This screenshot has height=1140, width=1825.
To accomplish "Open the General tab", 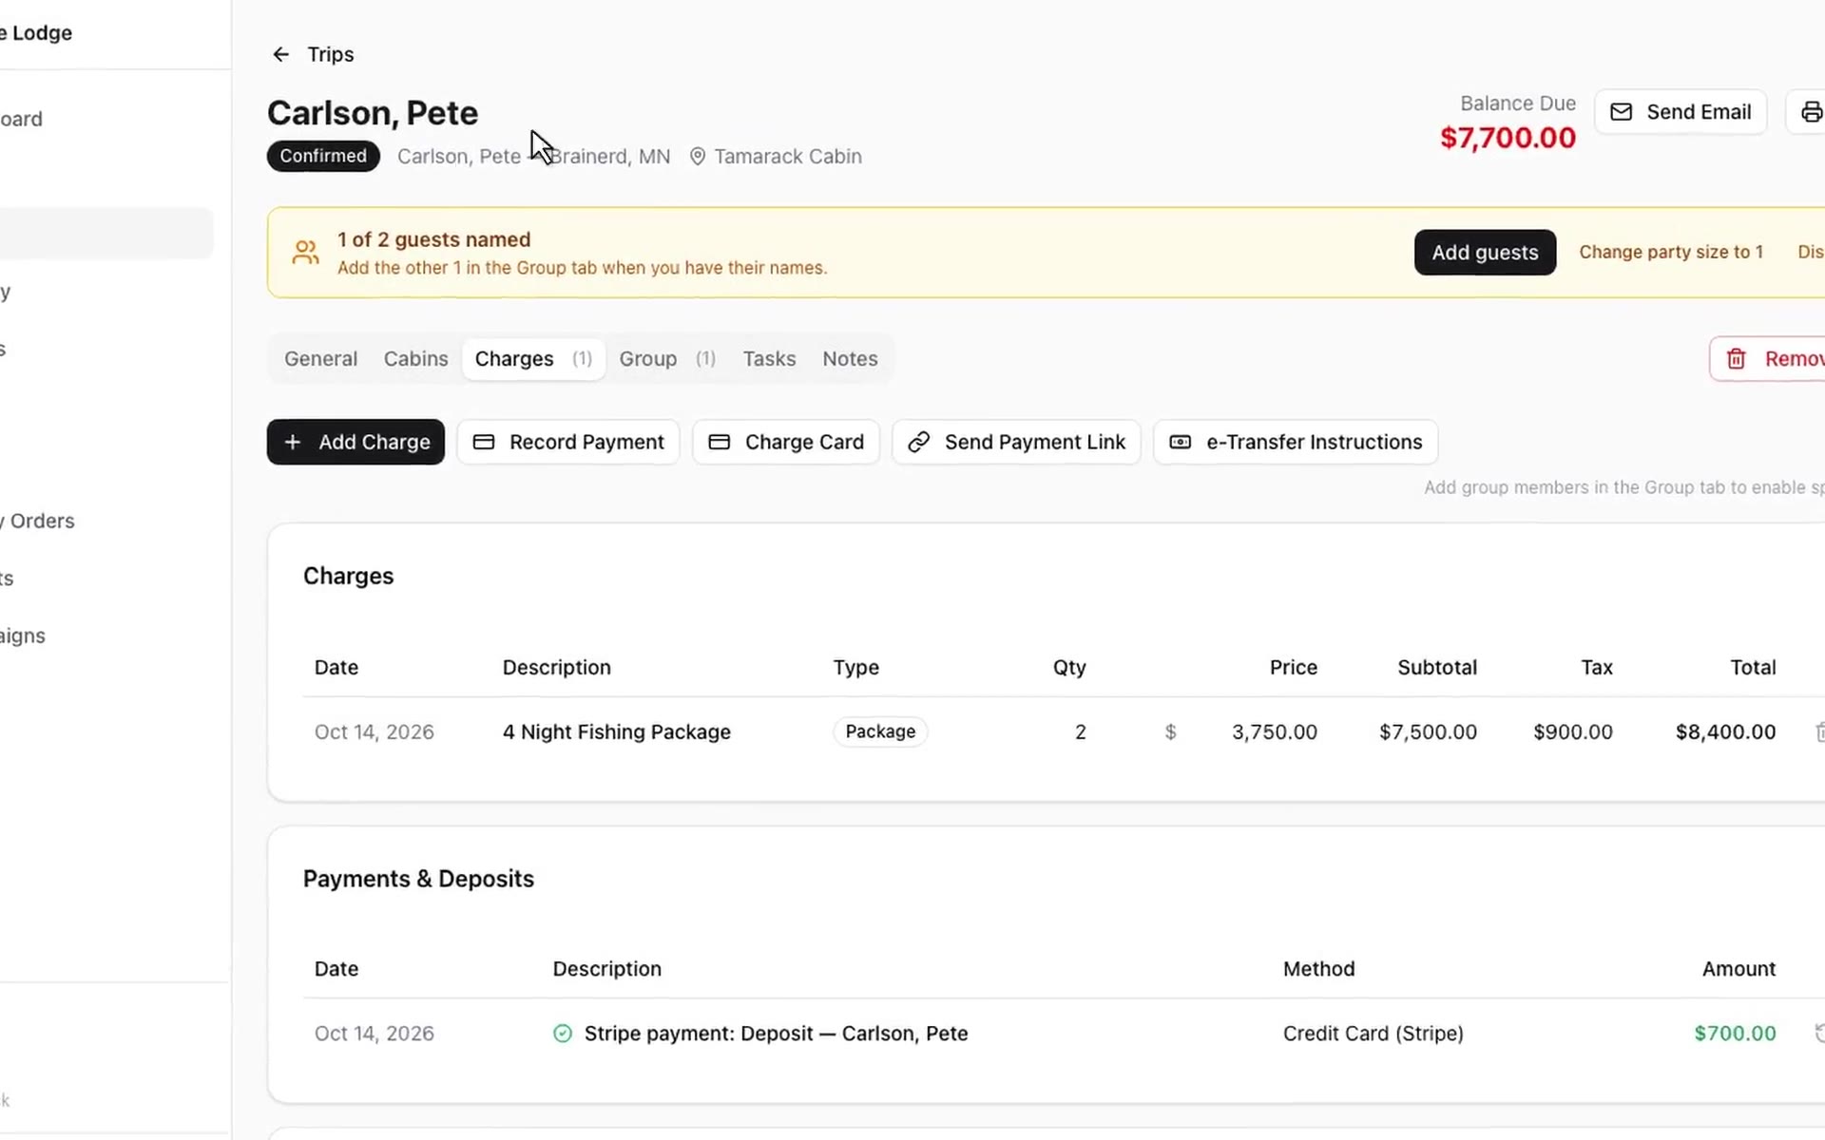I will click(x=320, y=359).
